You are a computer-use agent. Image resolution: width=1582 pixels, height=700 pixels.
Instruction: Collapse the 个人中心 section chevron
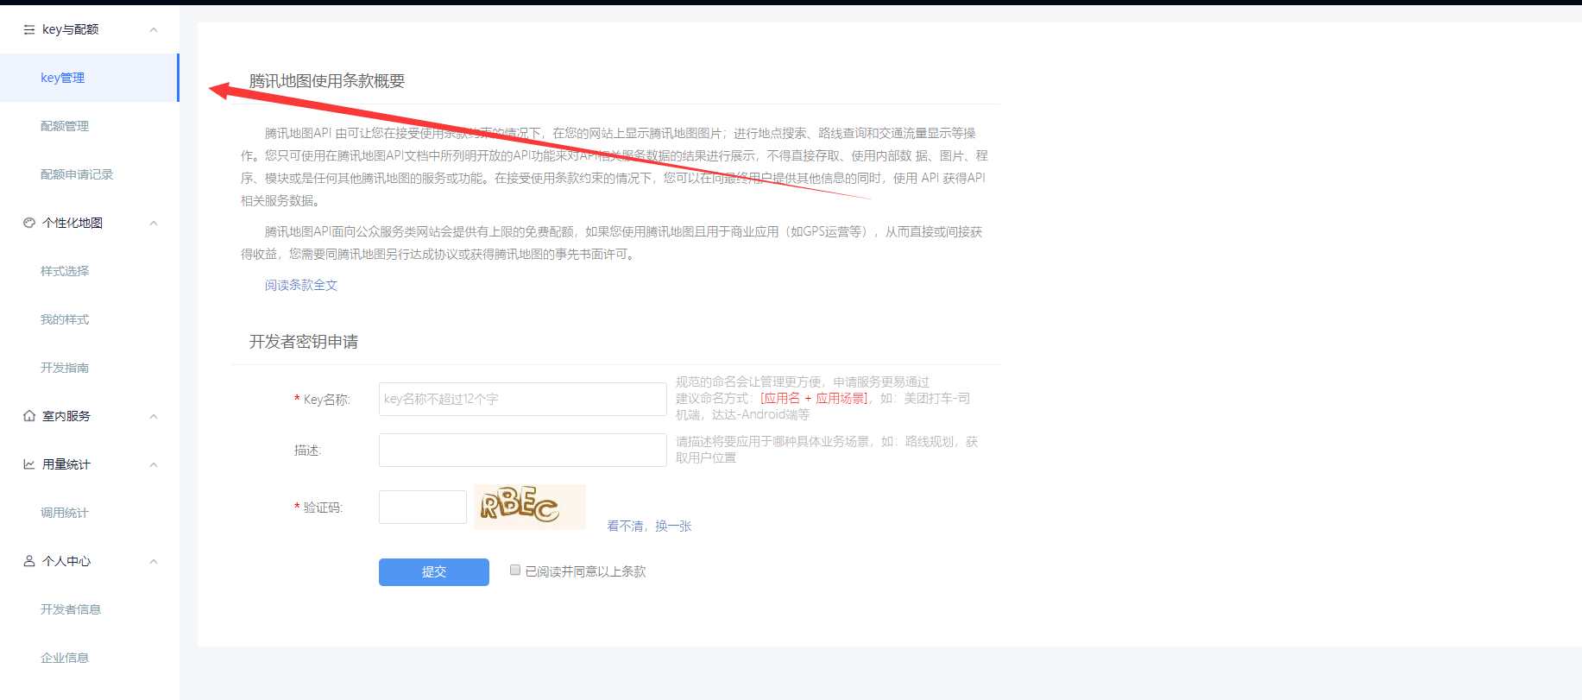[x=154, y=561]
